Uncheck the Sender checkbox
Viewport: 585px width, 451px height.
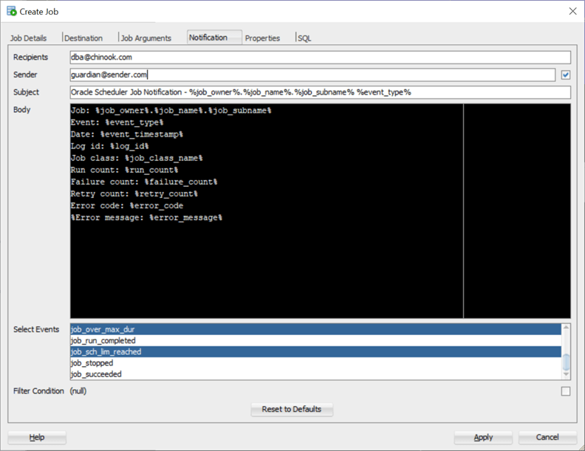coord(566,75)
